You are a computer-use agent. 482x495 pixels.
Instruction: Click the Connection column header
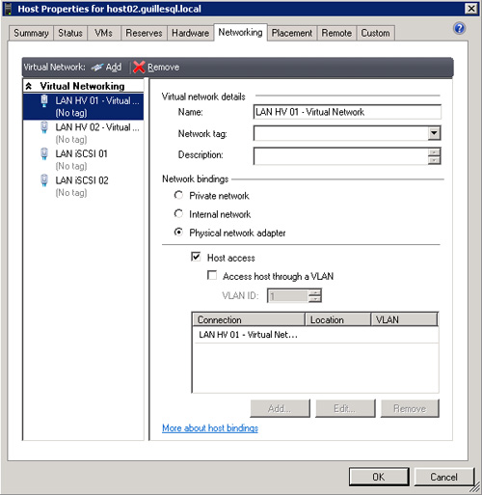coord(249,319)
